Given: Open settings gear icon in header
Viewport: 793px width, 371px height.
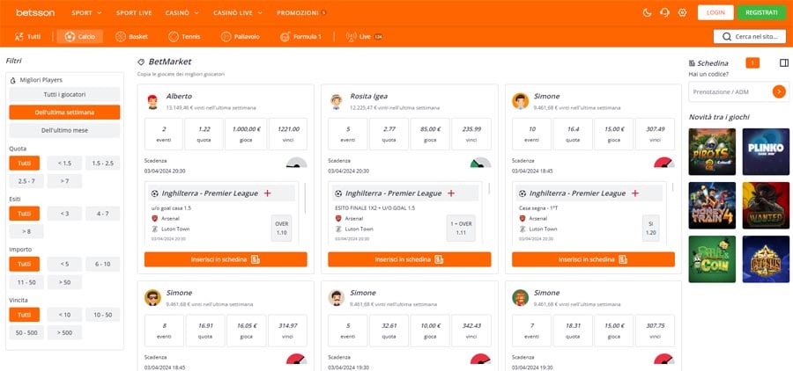Looking at the screenshot, I should [x=682, y=12].
